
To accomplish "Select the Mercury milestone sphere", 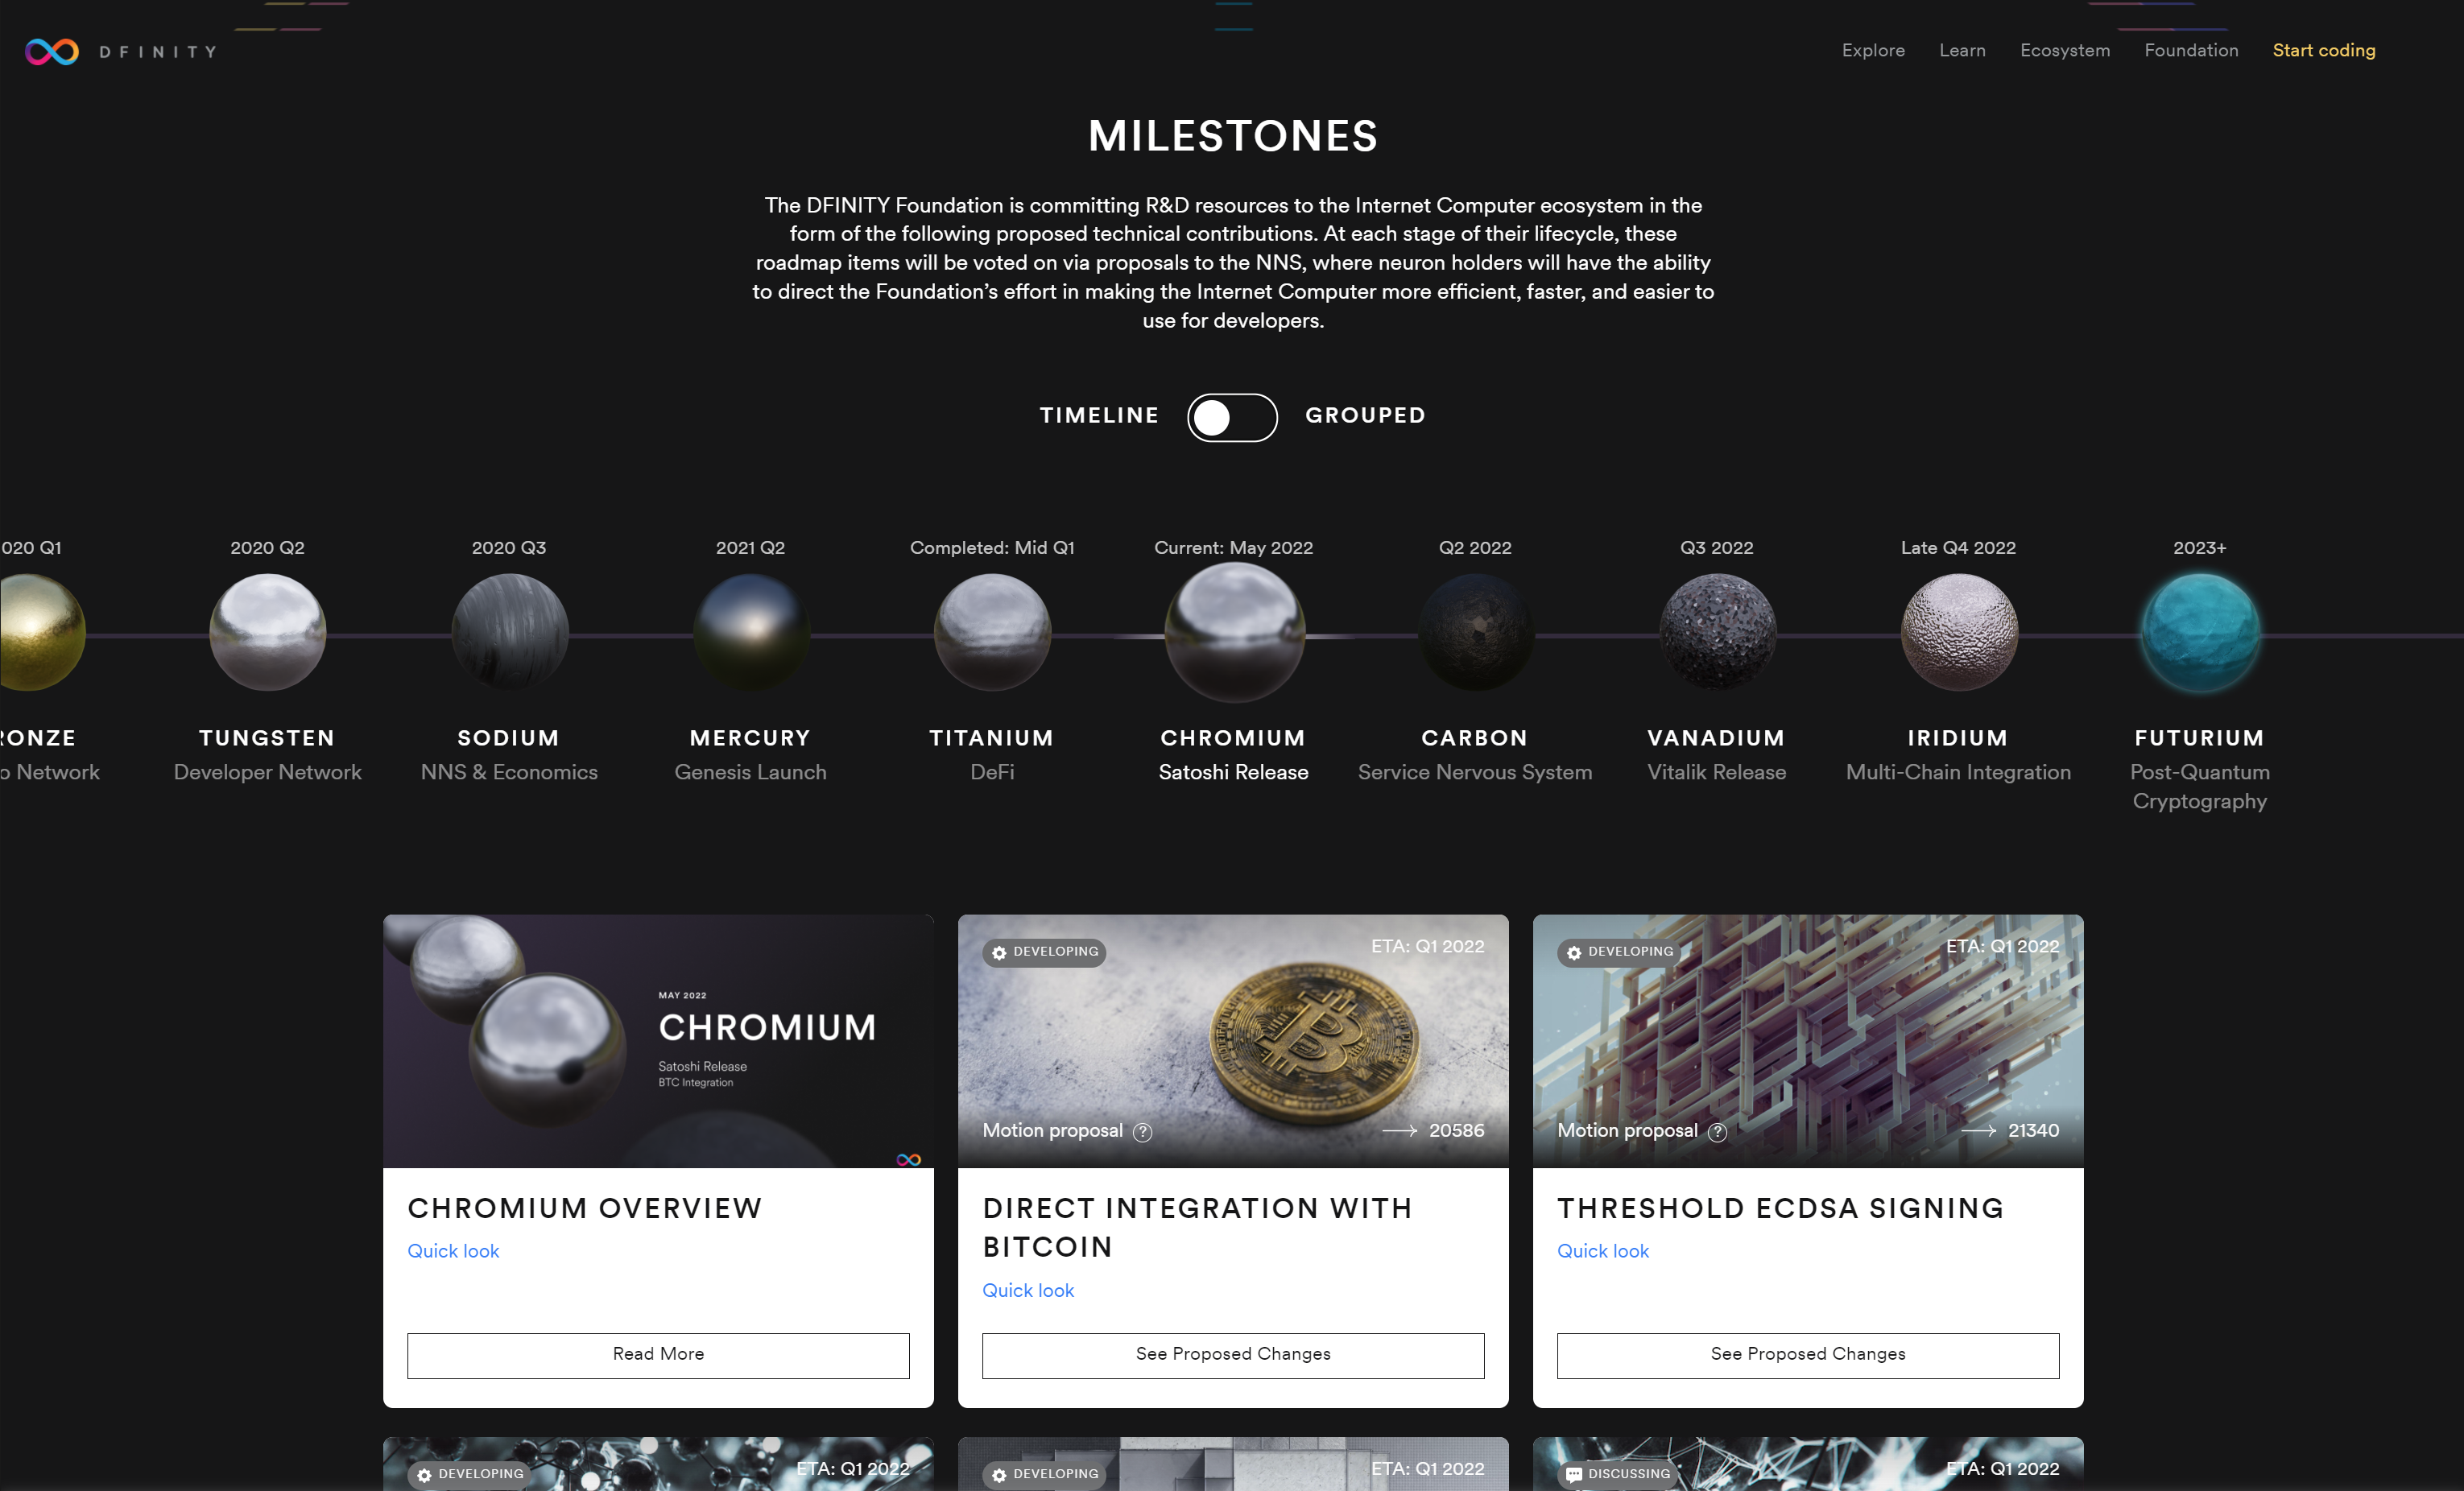I will (751, 632).
